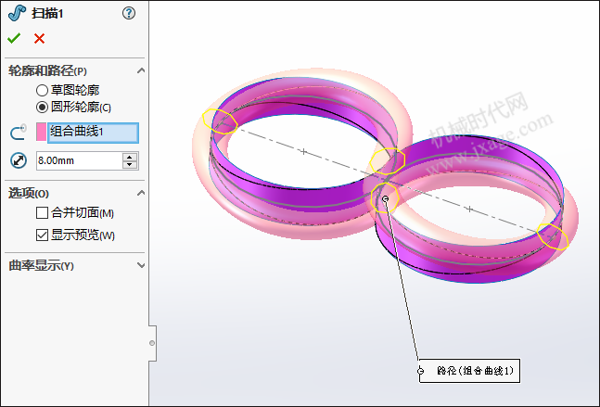Click the 组合曲线1 path selection box
600x407 pixels.
(93, 133)
